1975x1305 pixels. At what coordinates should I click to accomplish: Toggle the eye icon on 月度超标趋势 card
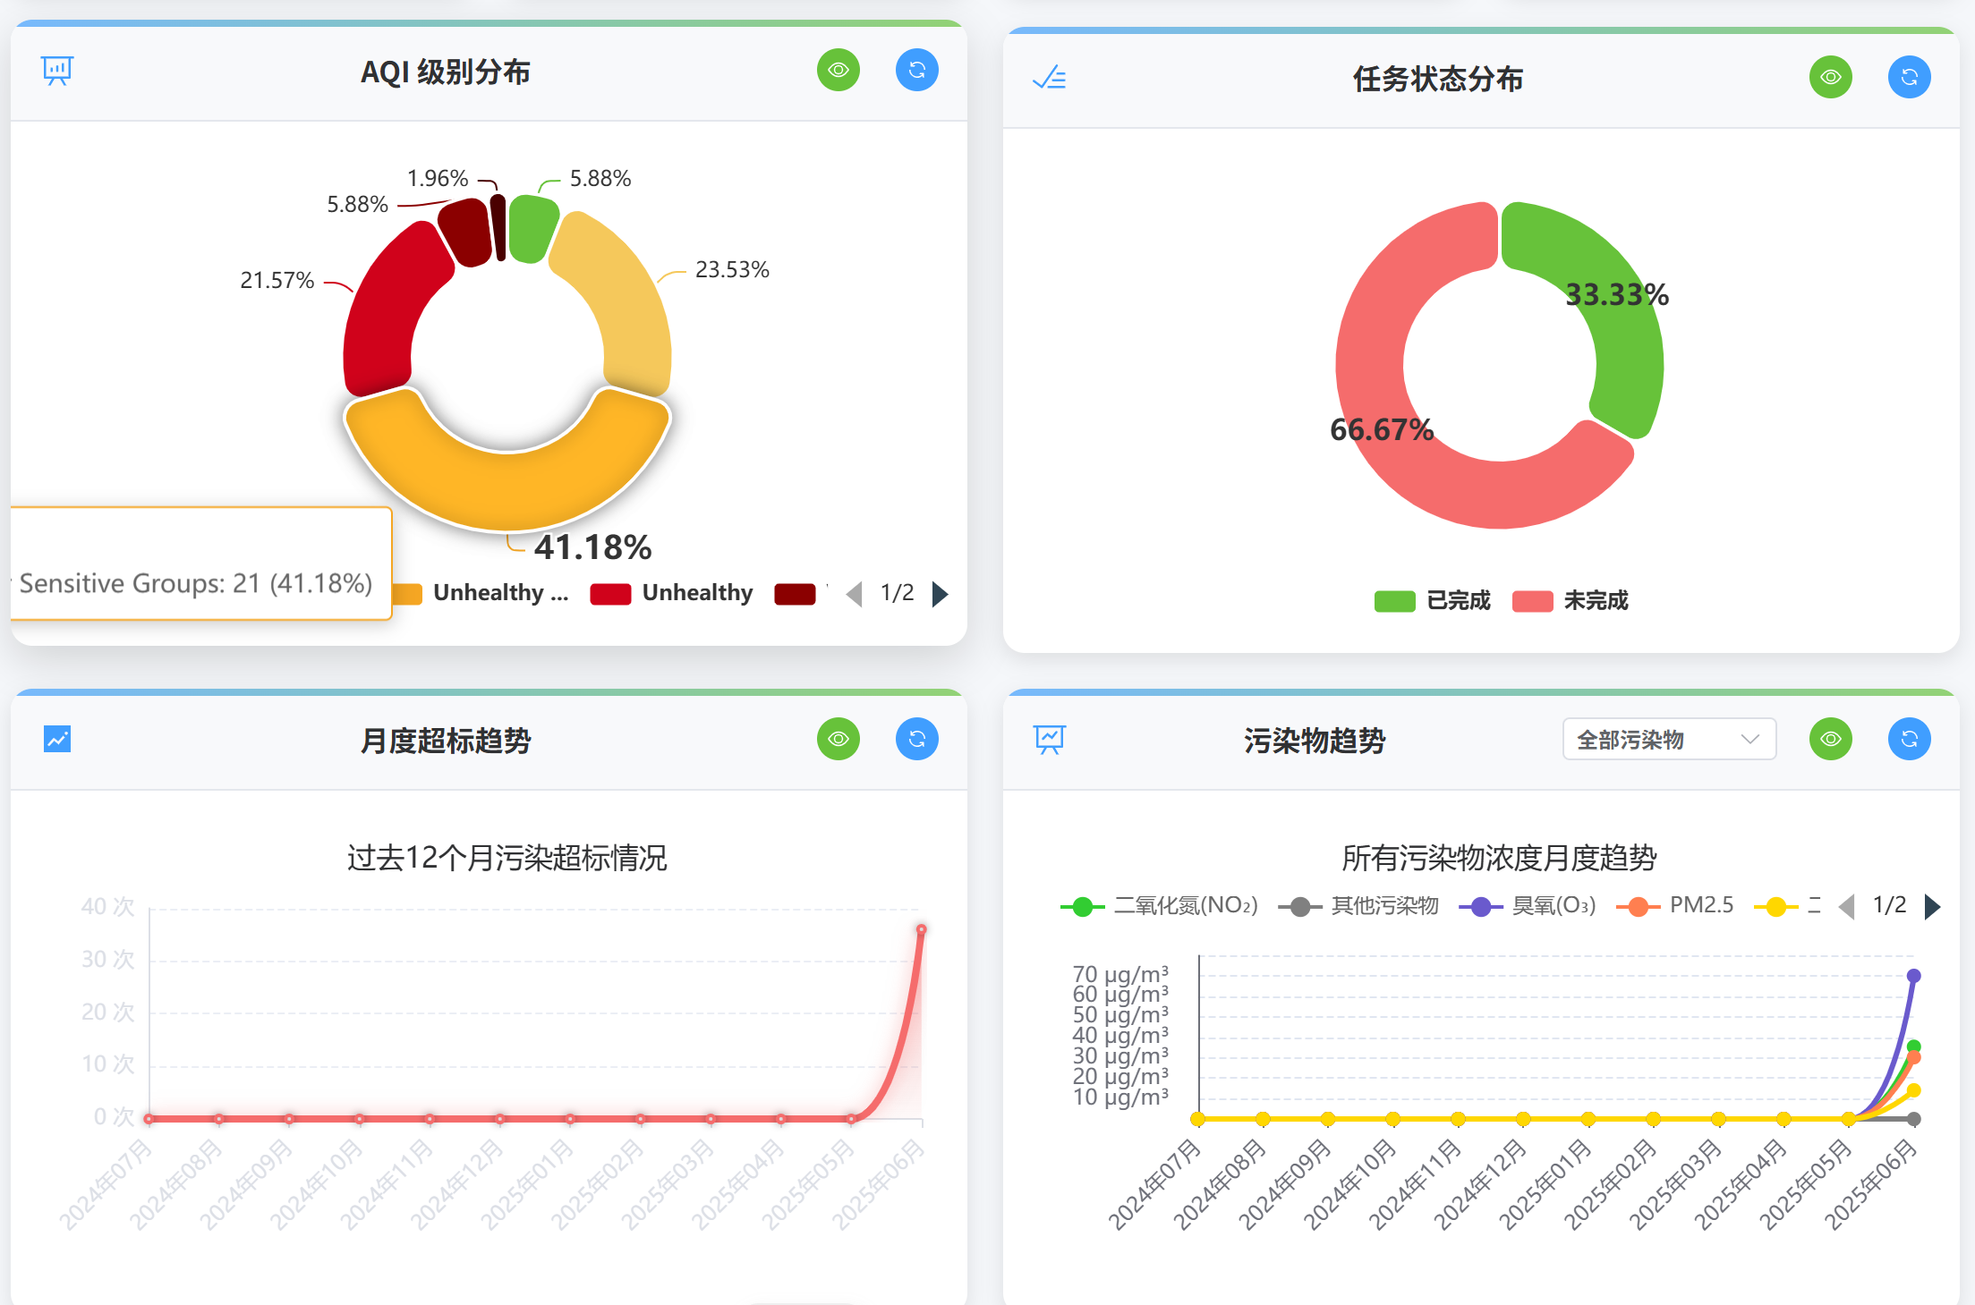[838, 739]
